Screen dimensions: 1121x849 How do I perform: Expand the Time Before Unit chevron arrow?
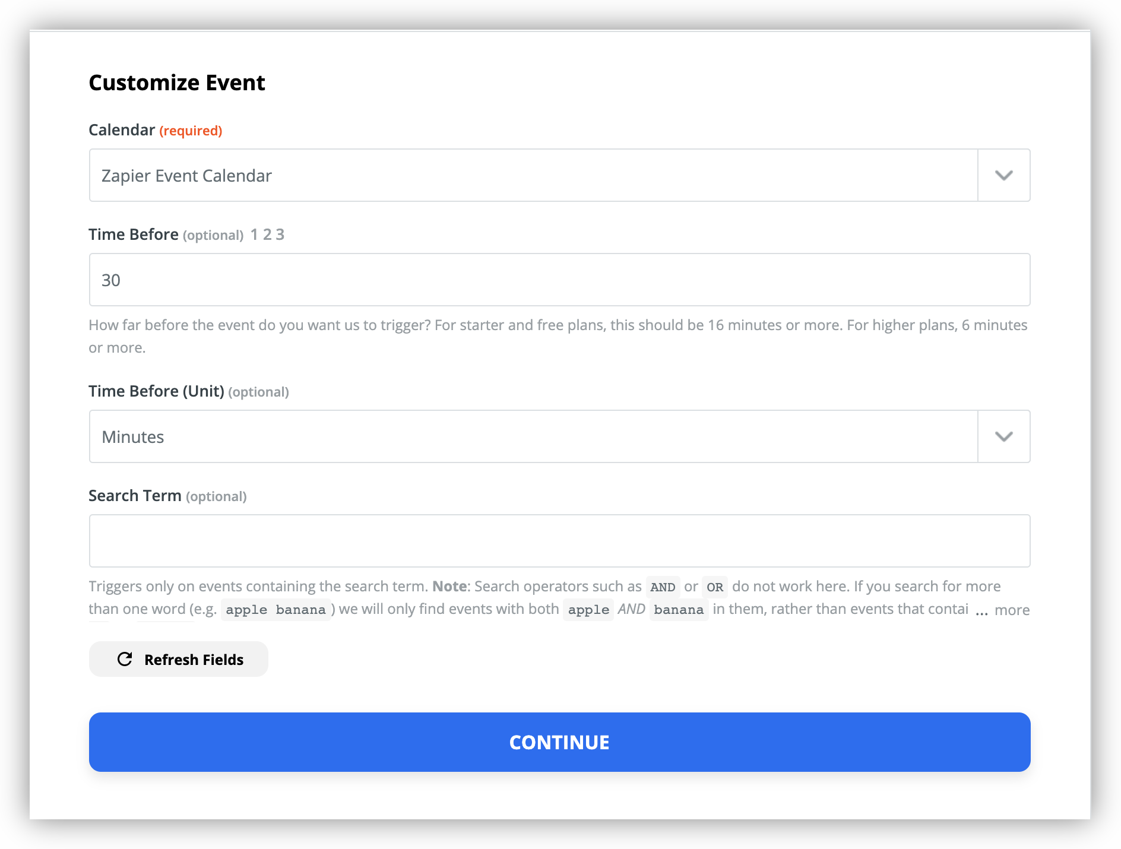(1003, 436)
